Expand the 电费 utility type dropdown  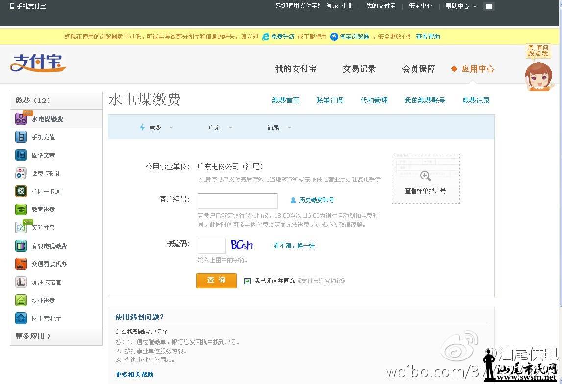[x=156, y=128]
